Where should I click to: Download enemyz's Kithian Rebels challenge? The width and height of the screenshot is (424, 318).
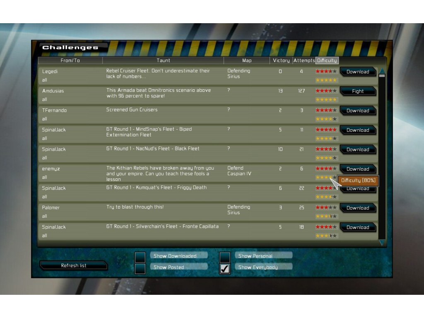point(358,169)
